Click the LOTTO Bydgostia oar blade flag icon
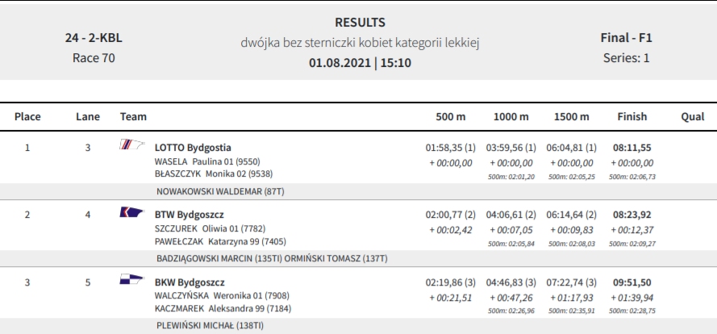The height and width of the screenshot is (334, 717). click(x=132, y=144)
